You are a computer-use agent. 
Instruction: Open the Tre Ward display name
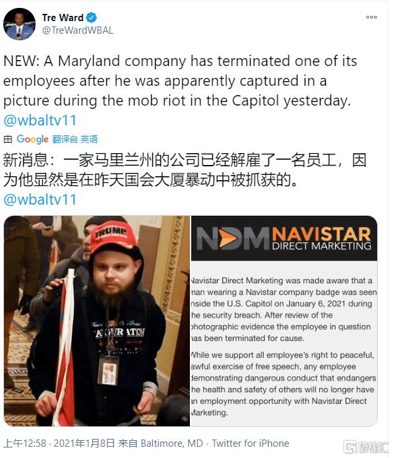click(63, 18)
